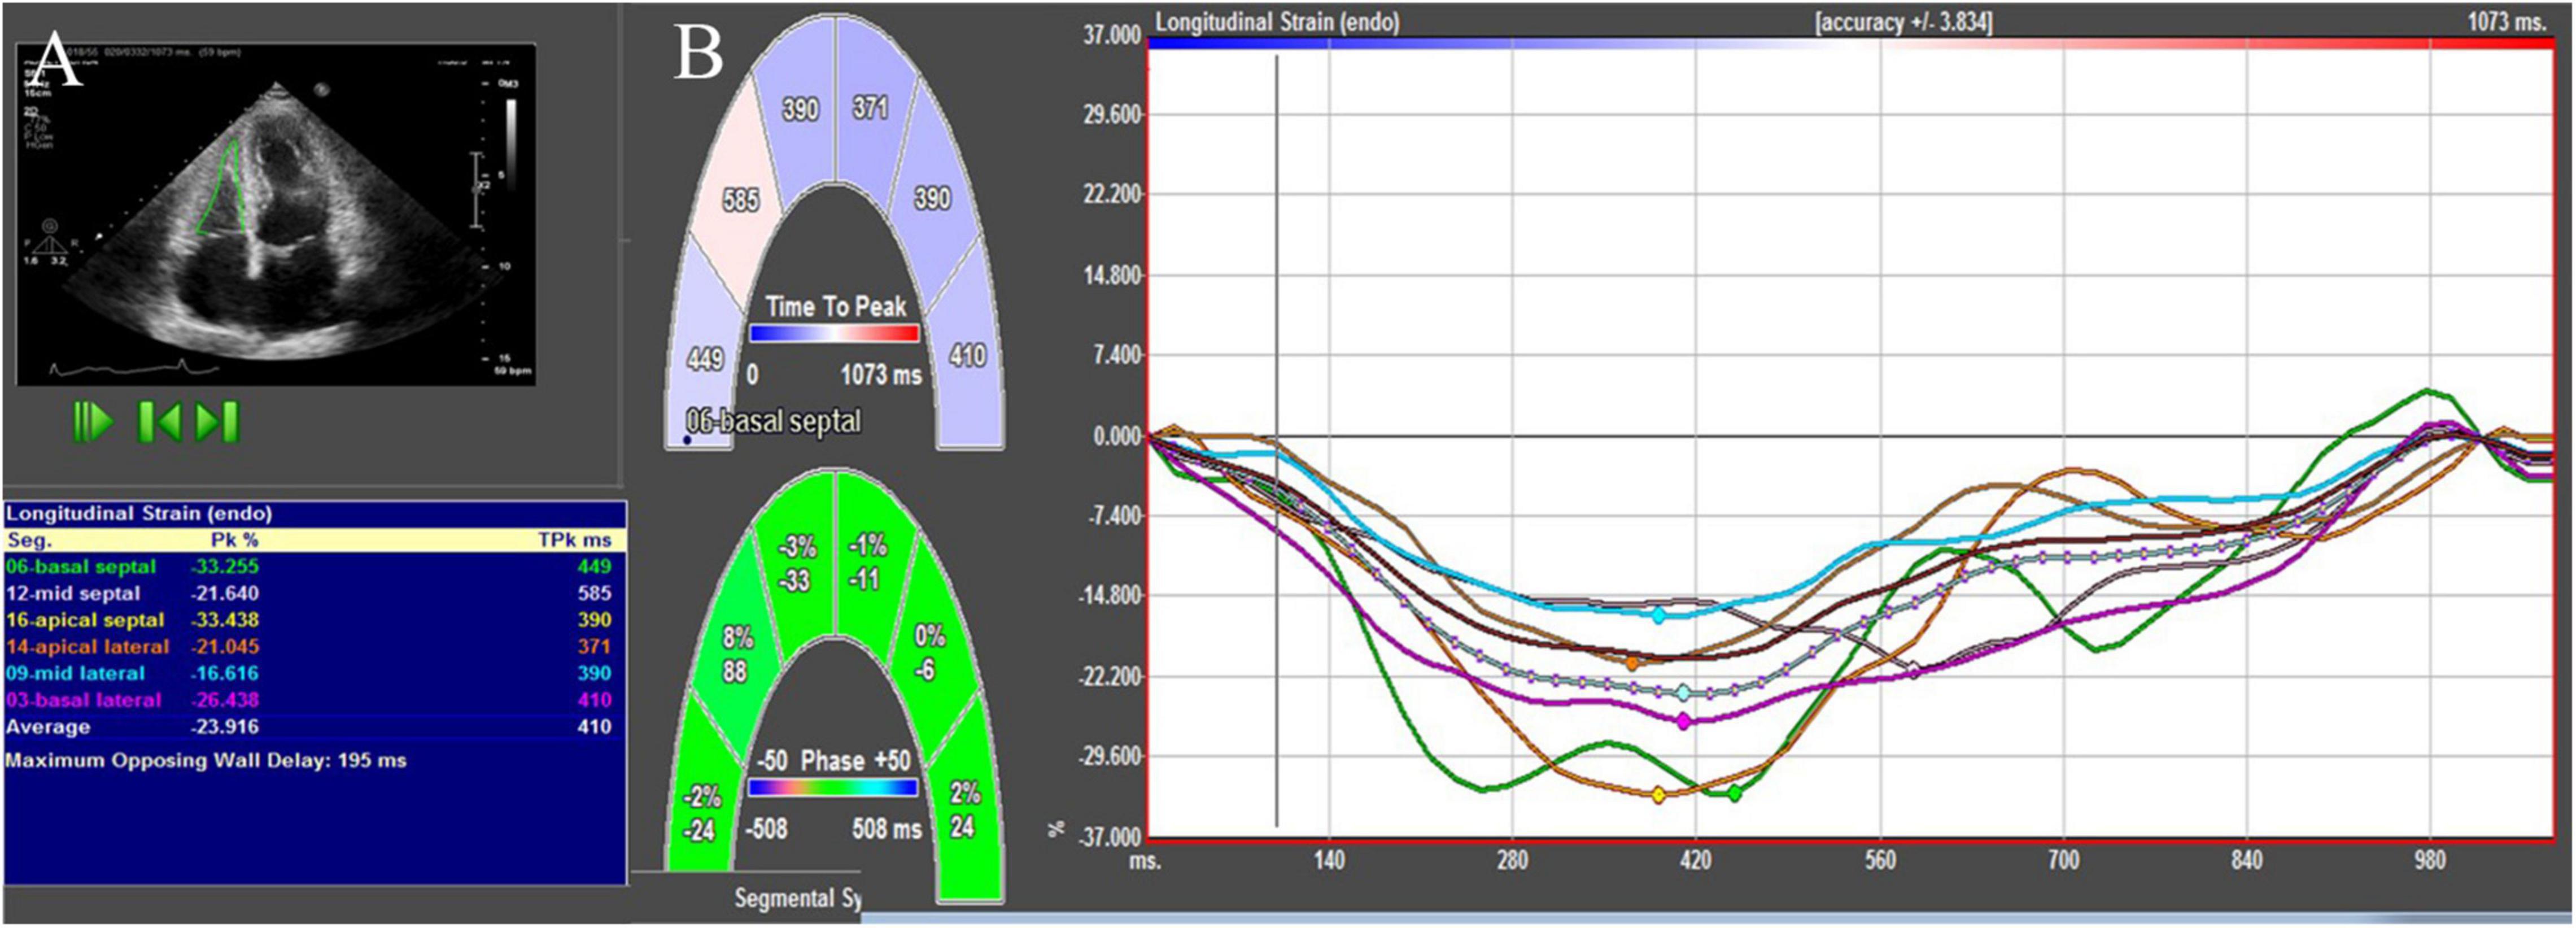Select the Average row in strain table

click(x=314, y=727)
